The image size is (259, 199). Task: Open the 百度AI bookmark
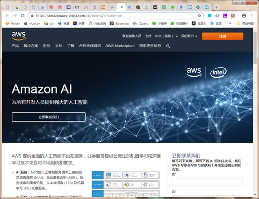pyautogui.click(x=199, y=24)
